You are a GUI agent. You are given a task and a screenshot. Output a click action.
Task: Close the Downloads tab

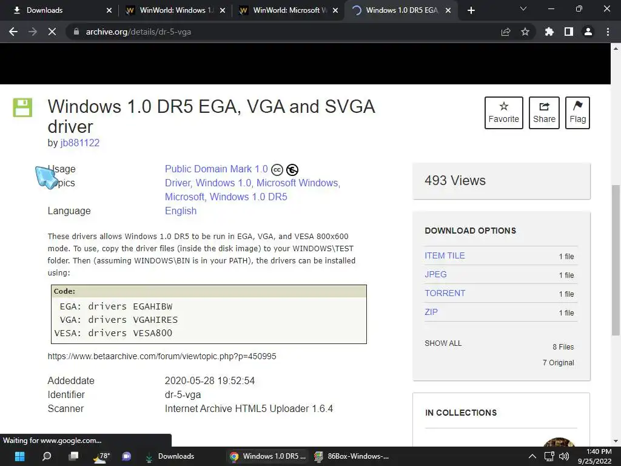(109, 10)
